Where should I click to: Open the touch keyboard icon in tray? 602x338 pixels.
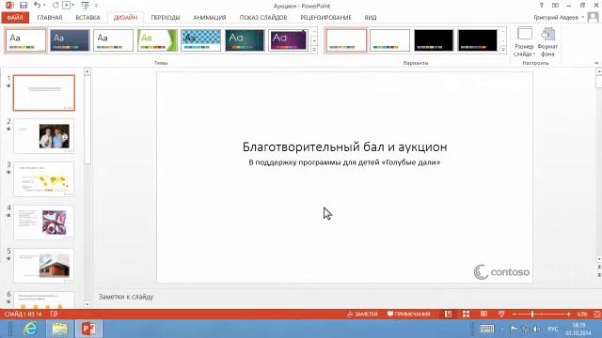point(487,329)
